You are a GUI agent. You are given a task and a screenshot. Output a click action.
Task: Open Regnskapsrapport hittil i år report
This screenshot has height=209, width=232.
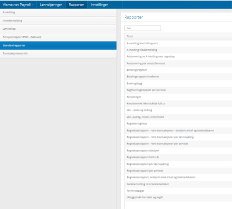coord(143,157)
